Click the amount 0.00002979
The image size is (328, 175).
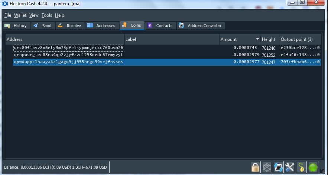pos(246,55)
